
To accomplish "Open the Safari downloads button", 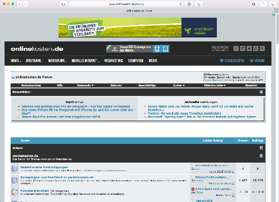I will (254, 4).
